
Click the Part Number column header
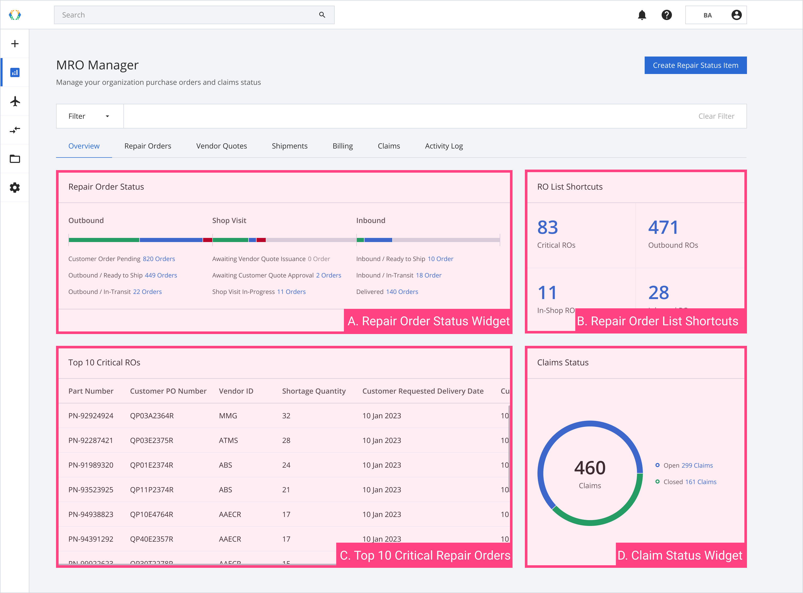[x=91, y=391]
